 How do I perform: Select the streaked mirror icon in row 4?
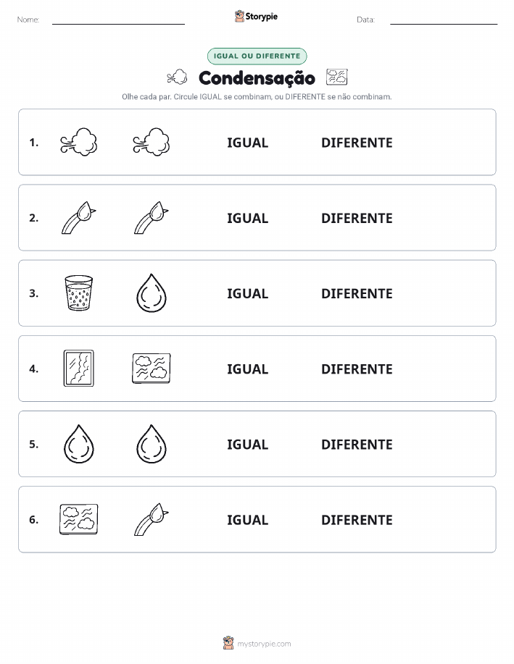click(79, 368)
